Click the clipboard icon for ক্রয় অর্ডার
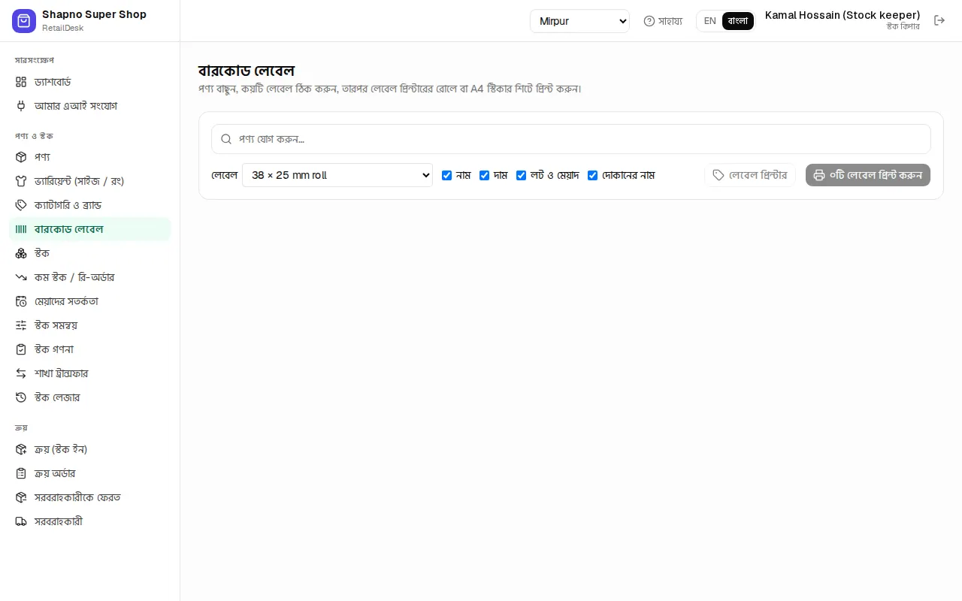The height and width of the screenshot is (601, 962). point(21,473)
